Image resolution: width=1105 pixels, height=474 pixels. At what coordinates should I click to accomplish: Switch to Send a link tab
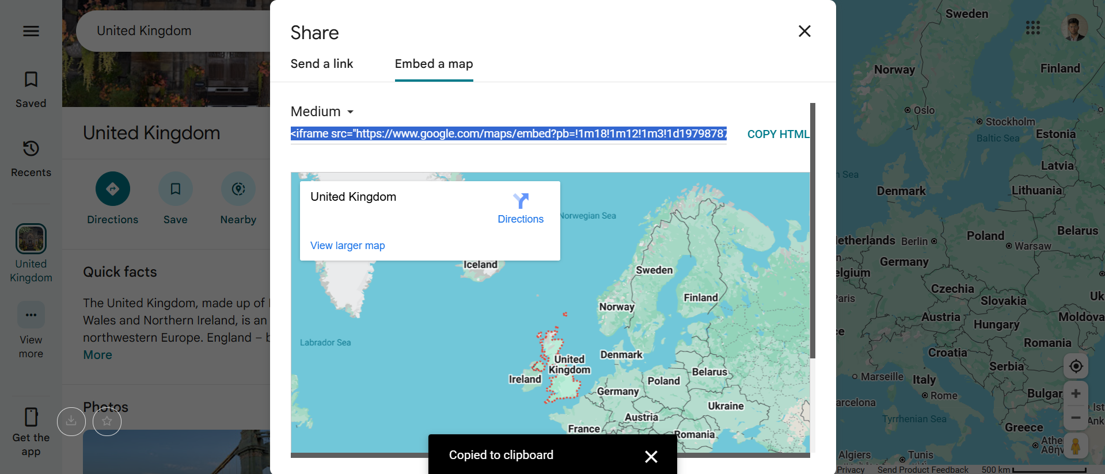321,64
